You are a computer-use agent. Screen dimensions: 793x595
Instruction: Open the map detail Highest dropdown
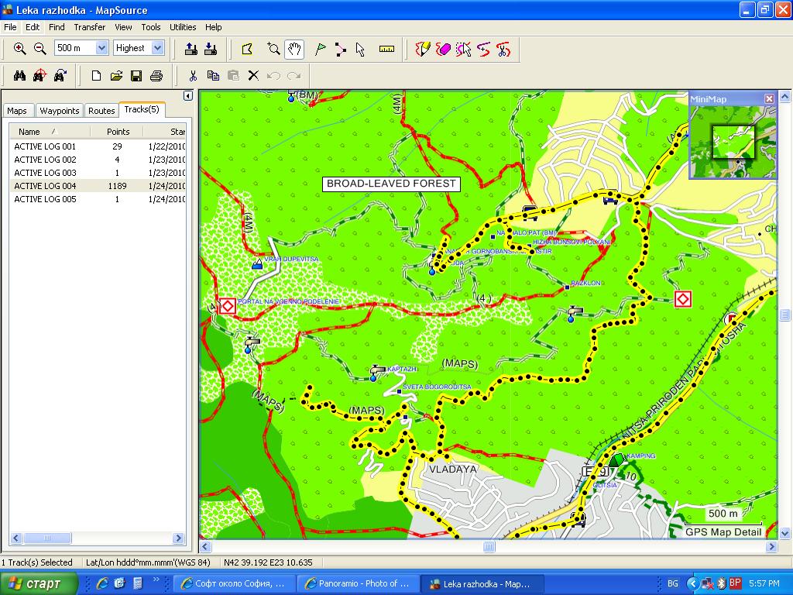tap(158, 48)
